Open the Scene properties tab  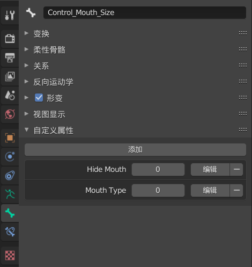[10, 95]
